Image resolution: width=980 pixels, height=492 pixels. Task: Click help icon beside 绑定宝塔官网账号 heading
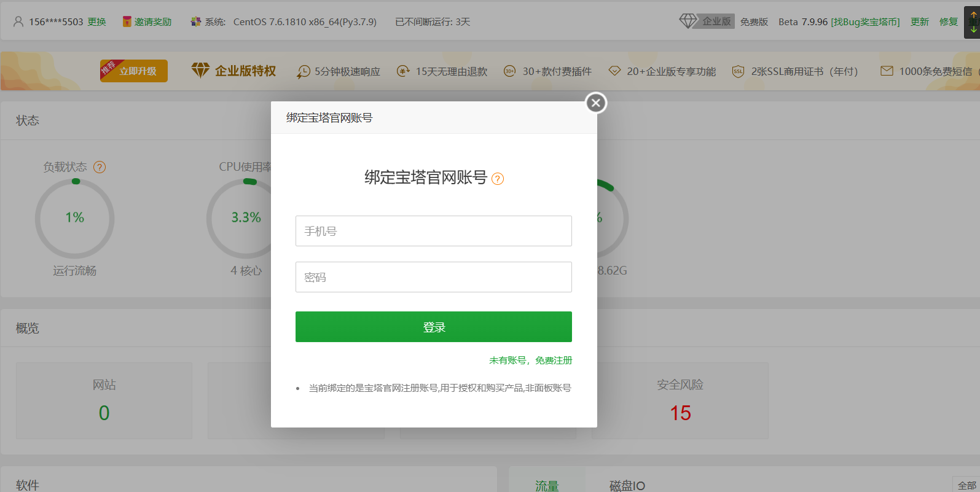click(498, 179)
